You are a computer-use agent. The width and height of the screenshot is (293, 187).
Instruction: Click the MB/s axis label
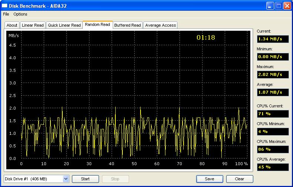[14, 36]
